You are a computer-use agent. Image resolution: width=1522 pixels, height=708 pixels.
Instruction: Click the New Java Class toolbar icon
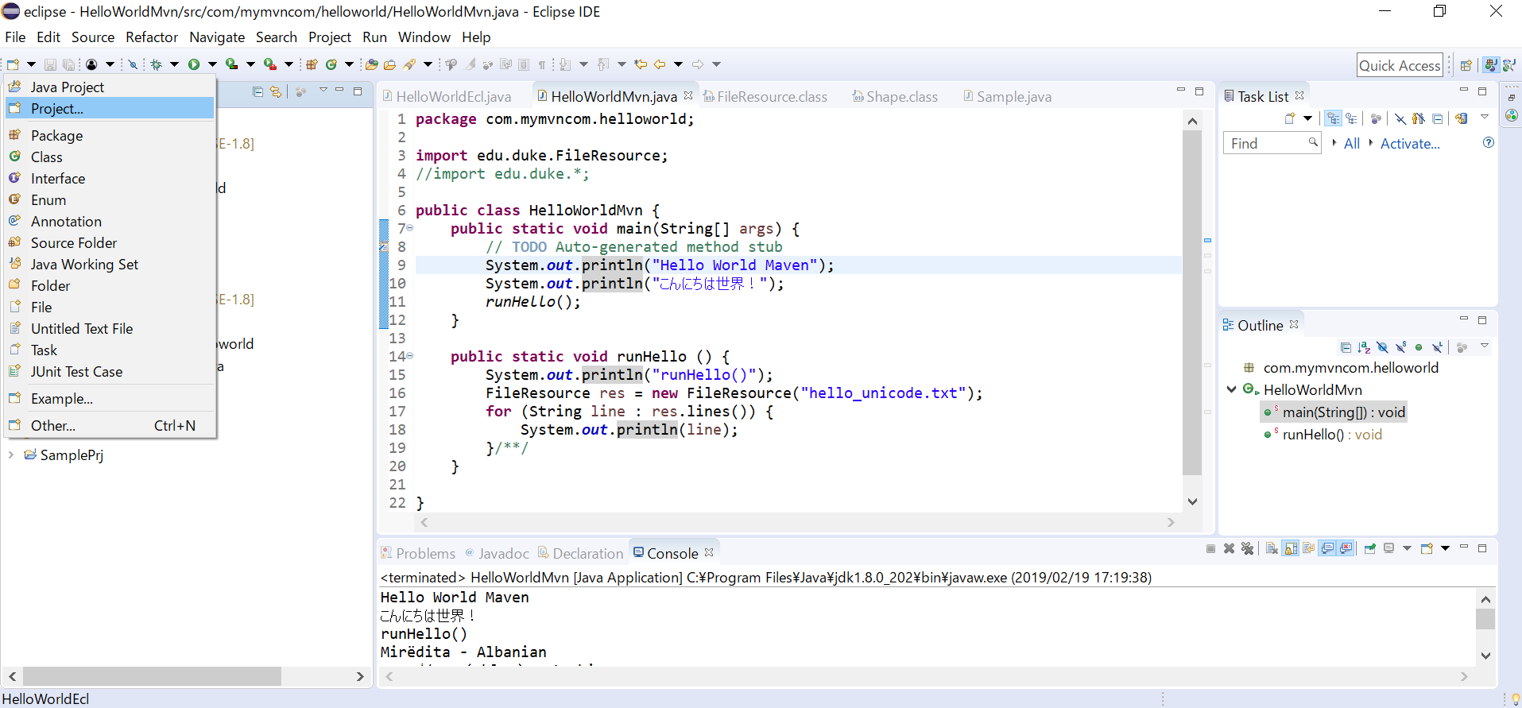coord(331,64)
